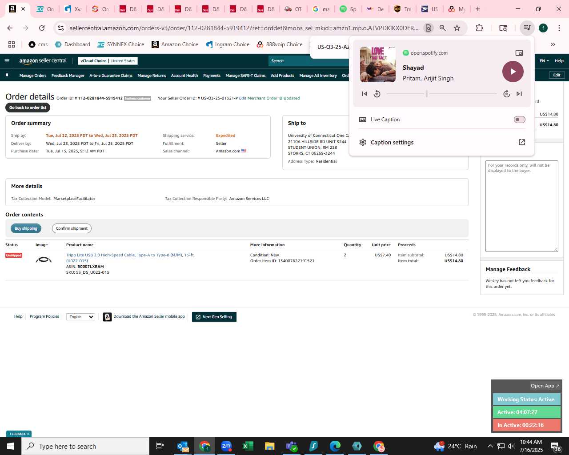This screenshot has width=569, height=455.
Task: Open cms bookmark
Action: [x=38, y=44]
